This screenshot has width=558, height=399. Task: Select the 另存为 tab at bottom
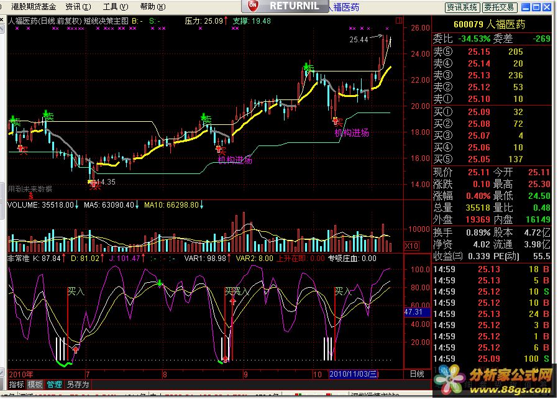coord(78,385)
